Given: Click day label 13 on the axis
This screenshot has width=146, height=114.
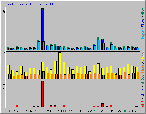Looking at the screenshot, I should coord(60,111).
